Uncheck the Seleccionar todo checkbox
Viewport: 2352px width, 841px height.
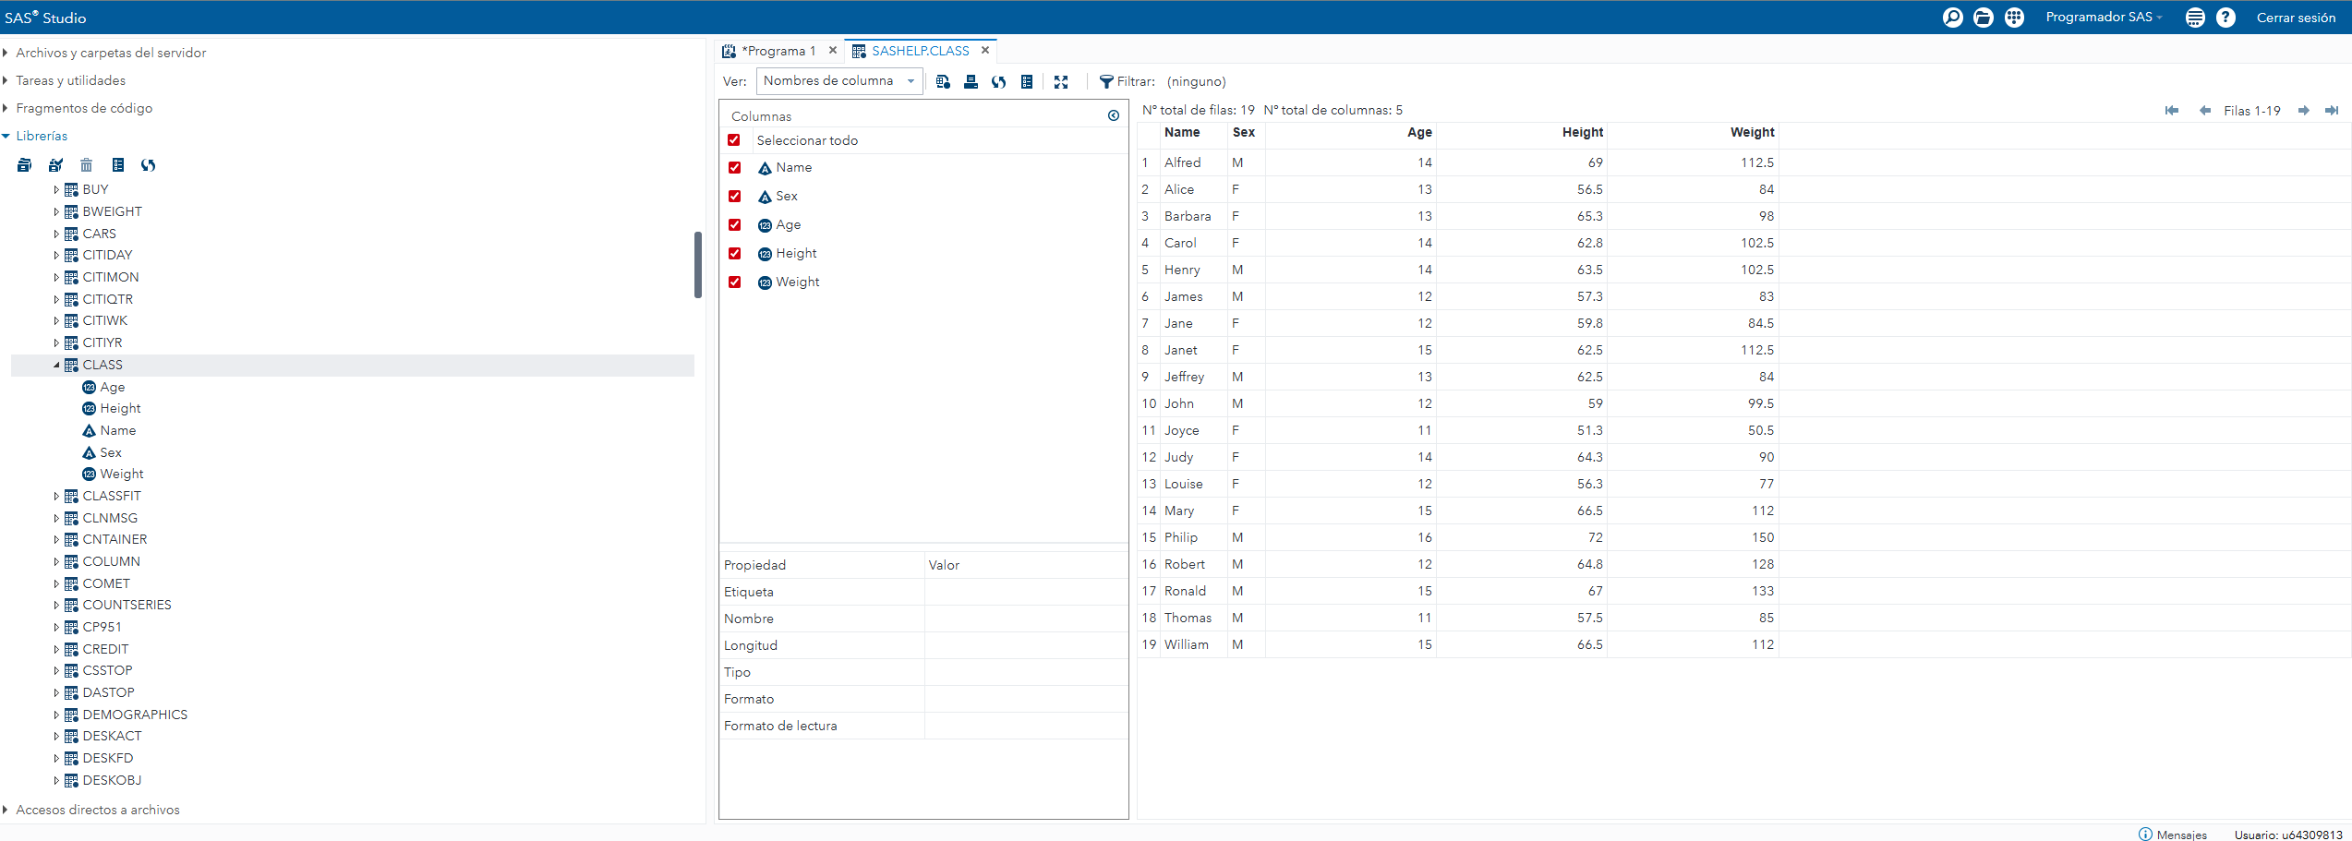(734, 140)
